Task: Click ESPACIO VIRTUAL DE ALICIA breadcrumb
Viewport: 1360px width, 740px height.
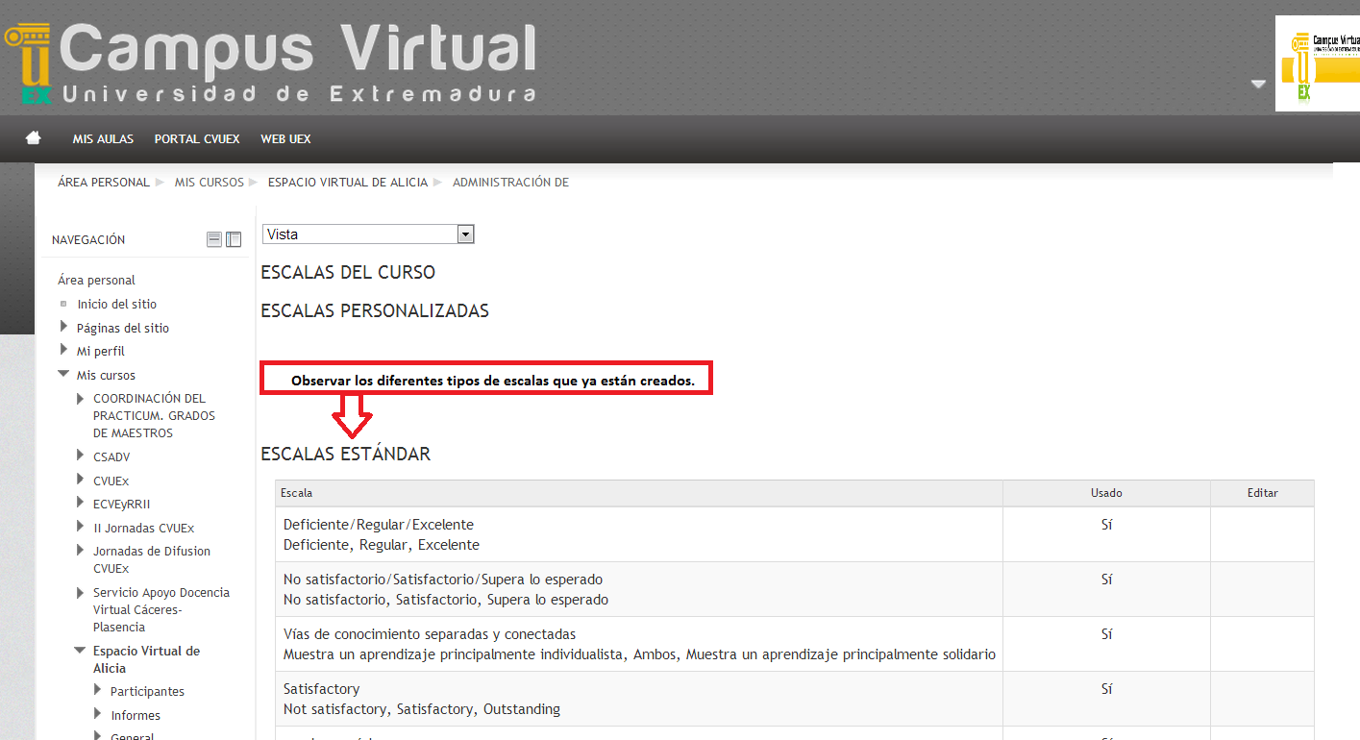Action: coord(347,183)
